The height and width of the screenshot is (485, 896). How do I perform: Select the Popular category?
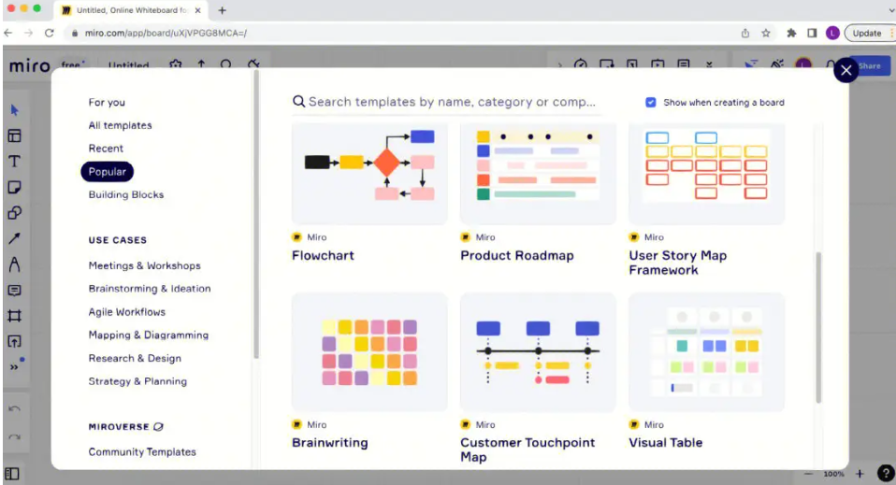[x=107, y=171]
